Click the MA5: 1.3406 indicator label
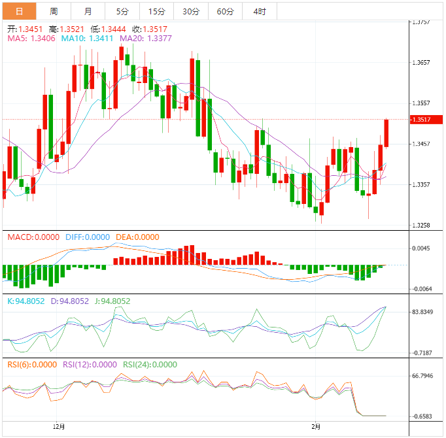Image resolution: width=446 pixels, height=438 pixels. pos(31,38)
